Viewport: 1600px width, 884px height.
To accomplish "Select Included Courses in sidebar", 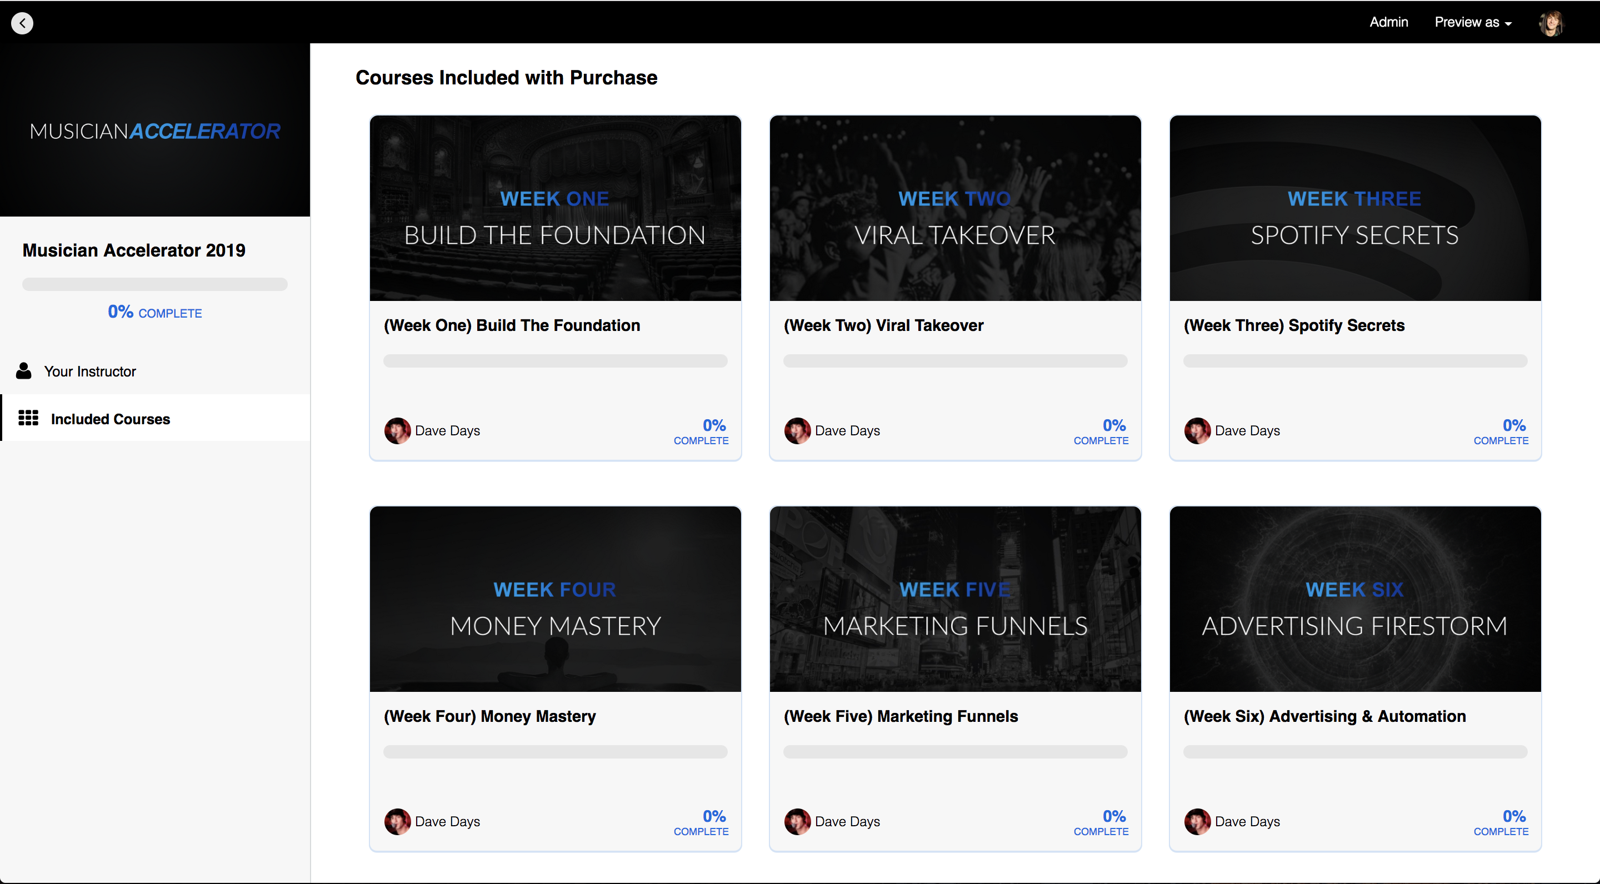I will click(156, 419).
